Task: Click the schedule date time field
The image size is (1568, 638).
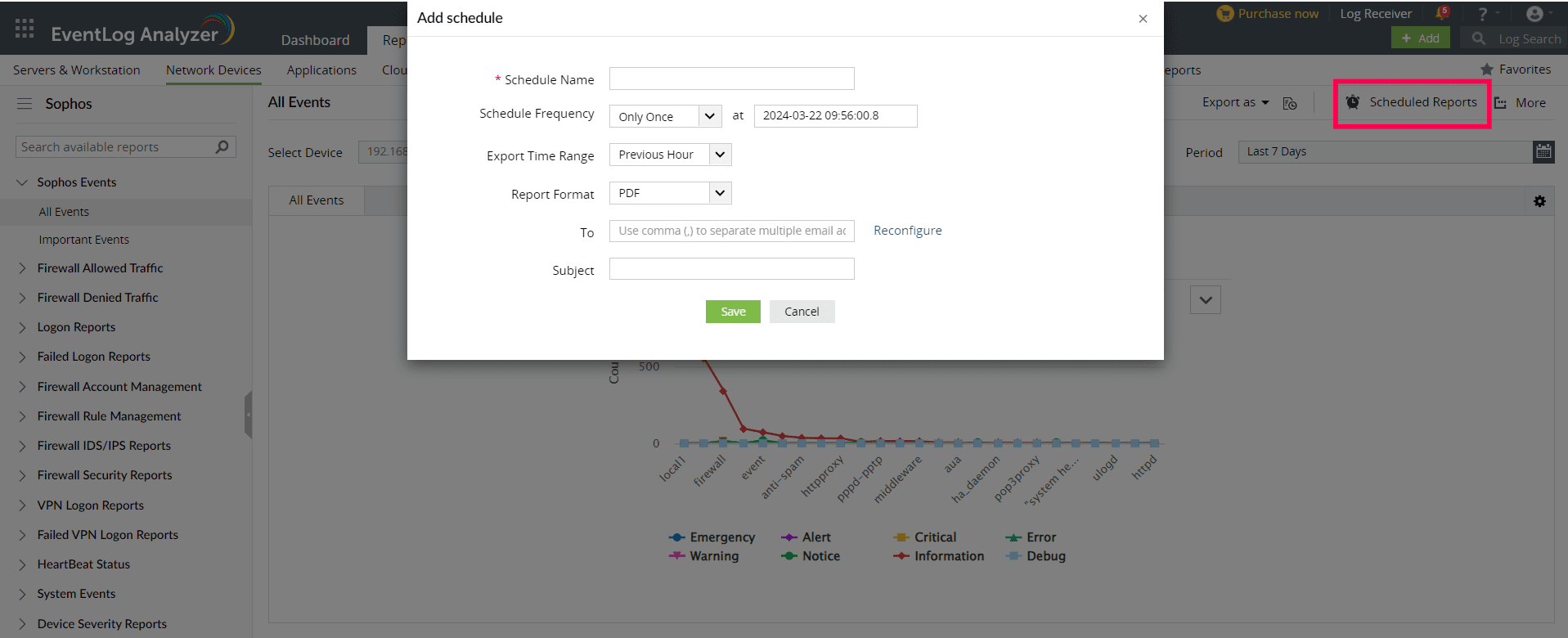Action: coord(836,116)
